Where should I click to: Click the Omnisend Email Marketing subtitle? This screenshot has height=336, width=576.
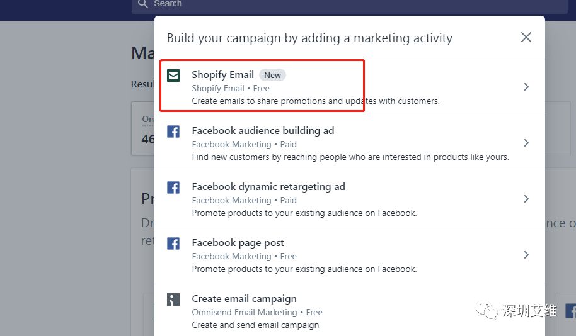(244, 312)
